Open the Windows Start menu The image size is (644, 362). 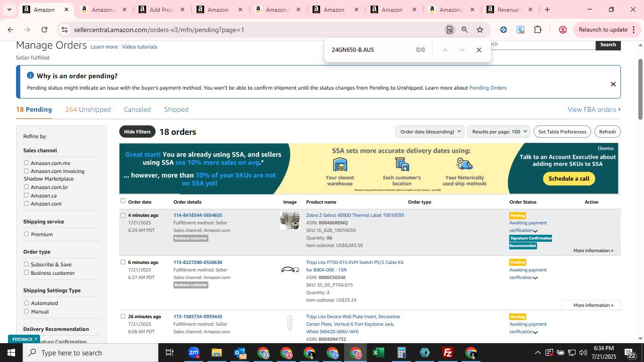point(11,353)
